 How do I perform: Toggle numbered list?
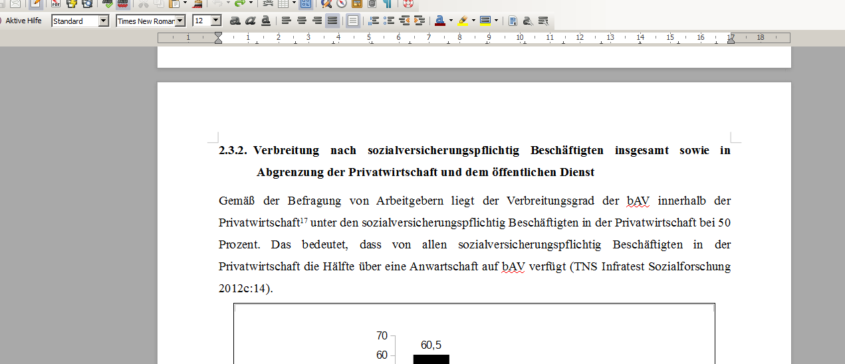tap(373, 21)
